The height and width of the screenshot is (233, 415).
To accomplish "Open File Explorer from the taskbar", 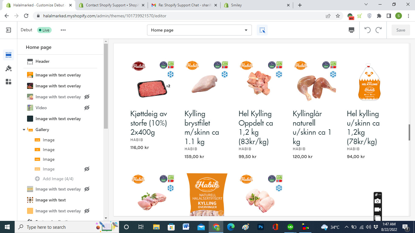I will pos(156,227).
